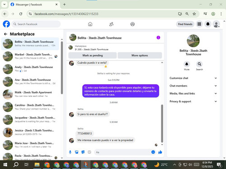Reload the page in Chrome
The height and width of the screenshot is (169, 226).
pos(21,14)
